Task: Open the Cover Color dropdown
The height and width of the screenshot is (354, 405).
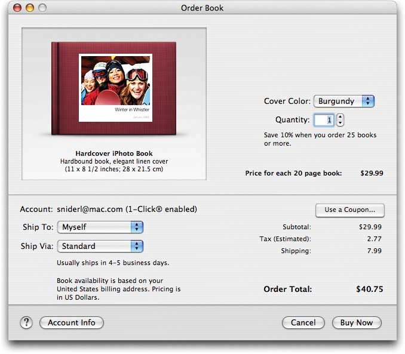Action: (x=344, y=101)
